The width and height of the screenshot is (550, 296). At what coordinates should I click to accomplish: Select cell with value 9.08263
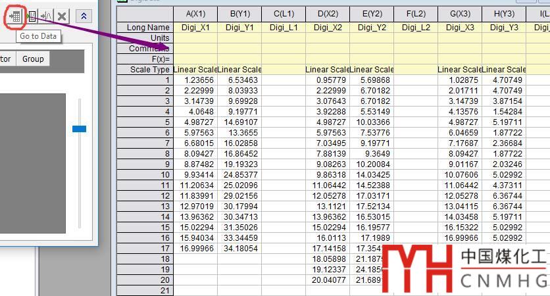click(x=328, y=164)
